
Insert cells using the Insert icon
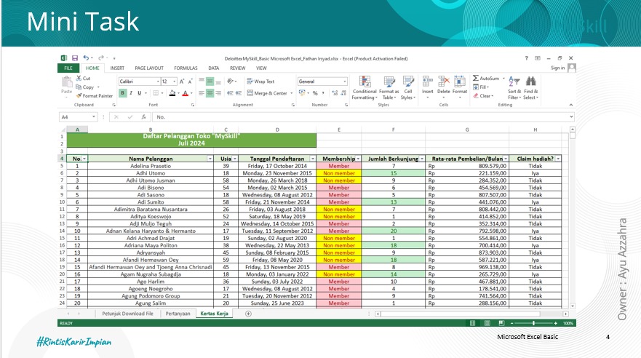[428, 86]
